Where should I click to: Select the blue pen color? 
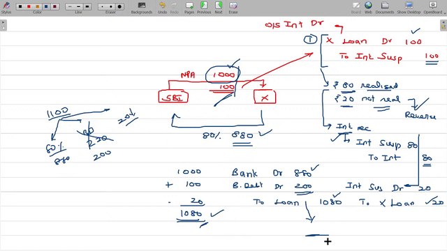(x=46, y=6)
